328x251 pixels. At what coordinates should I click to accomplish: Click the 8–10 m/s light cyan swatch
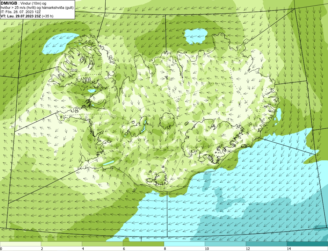pyautogui.click(x=184, y=244)
